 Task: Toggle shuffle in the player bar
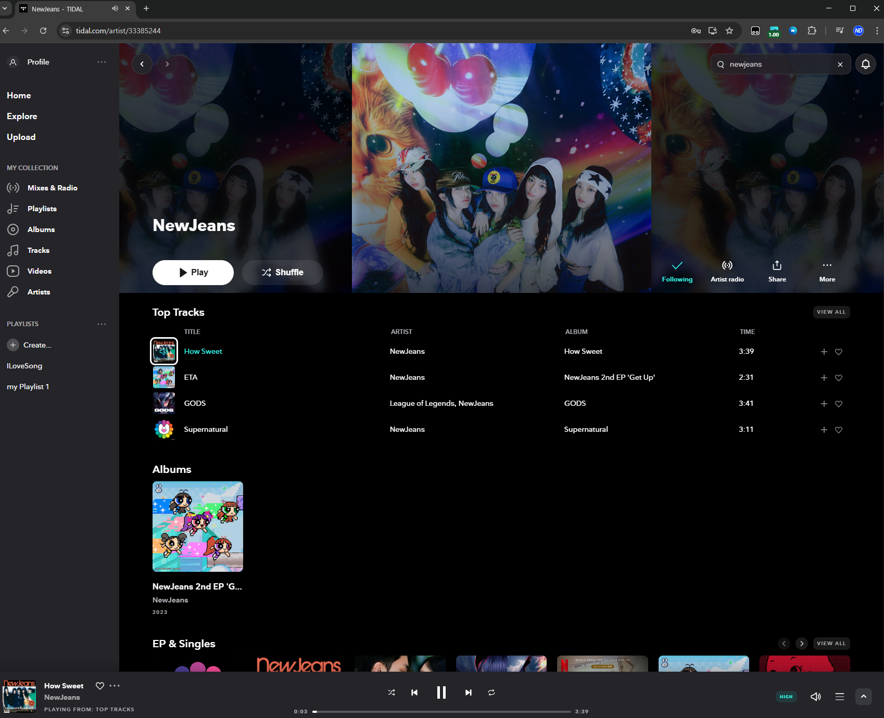pyautogui.click(x=392, y=693)
